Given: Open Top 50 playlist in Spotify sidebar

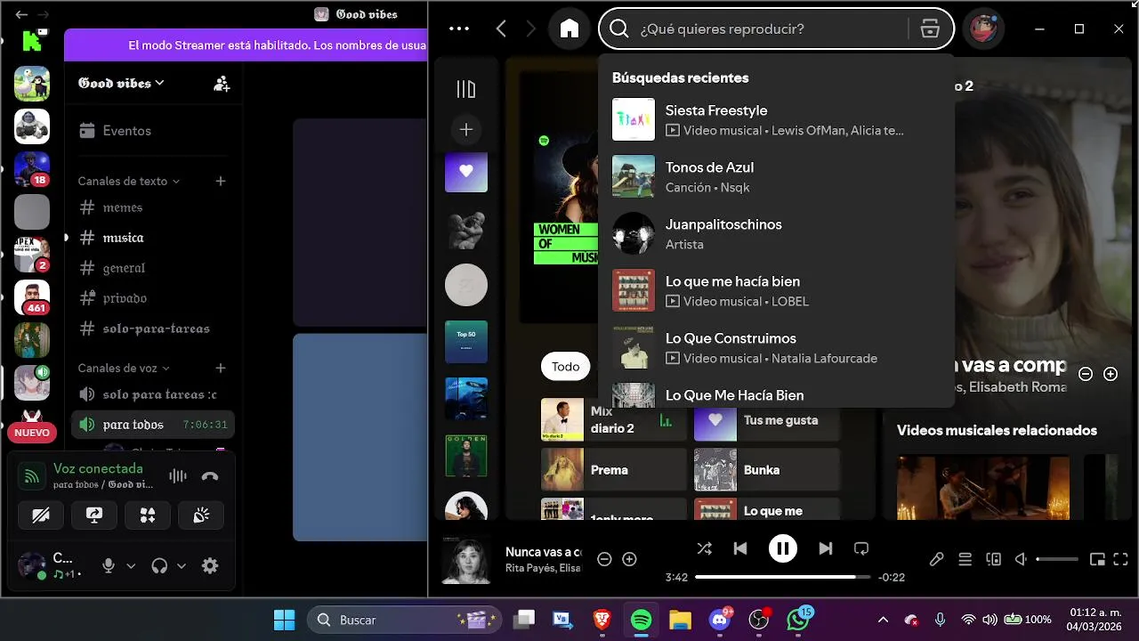Looking at the screenshot, I should click(466, 342).
